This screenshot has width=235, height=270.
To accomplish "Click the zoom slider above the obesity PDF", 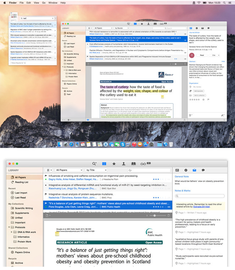I will pyautogui.click(x=154, y=216).
